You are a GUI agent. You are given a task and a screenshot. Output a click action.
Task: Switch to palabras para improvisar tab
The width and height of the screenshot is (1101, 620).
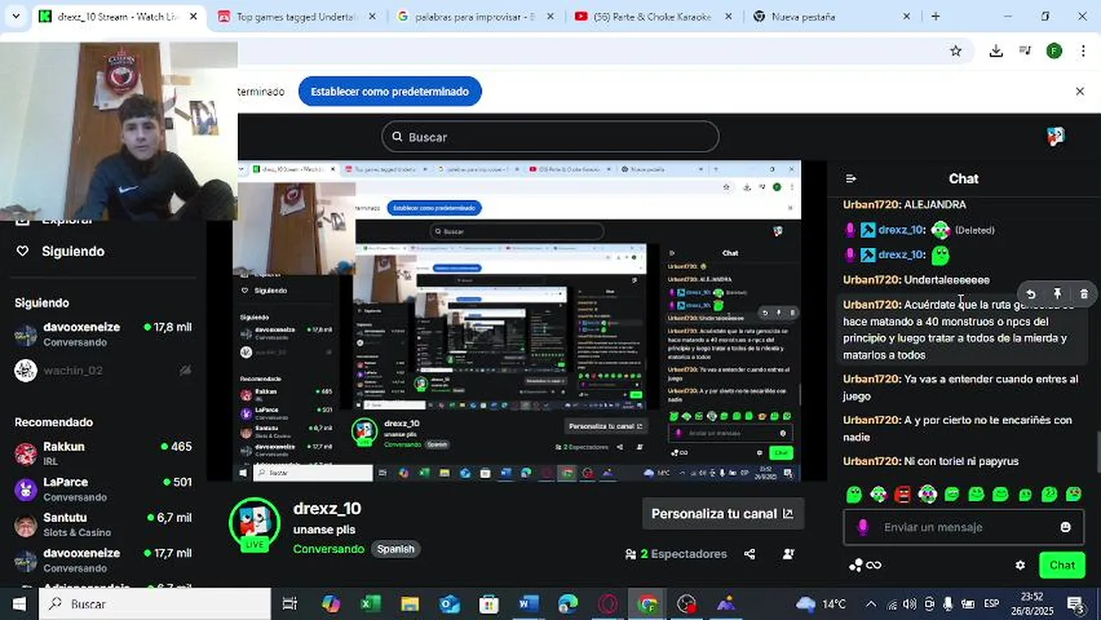pos(474,16)
